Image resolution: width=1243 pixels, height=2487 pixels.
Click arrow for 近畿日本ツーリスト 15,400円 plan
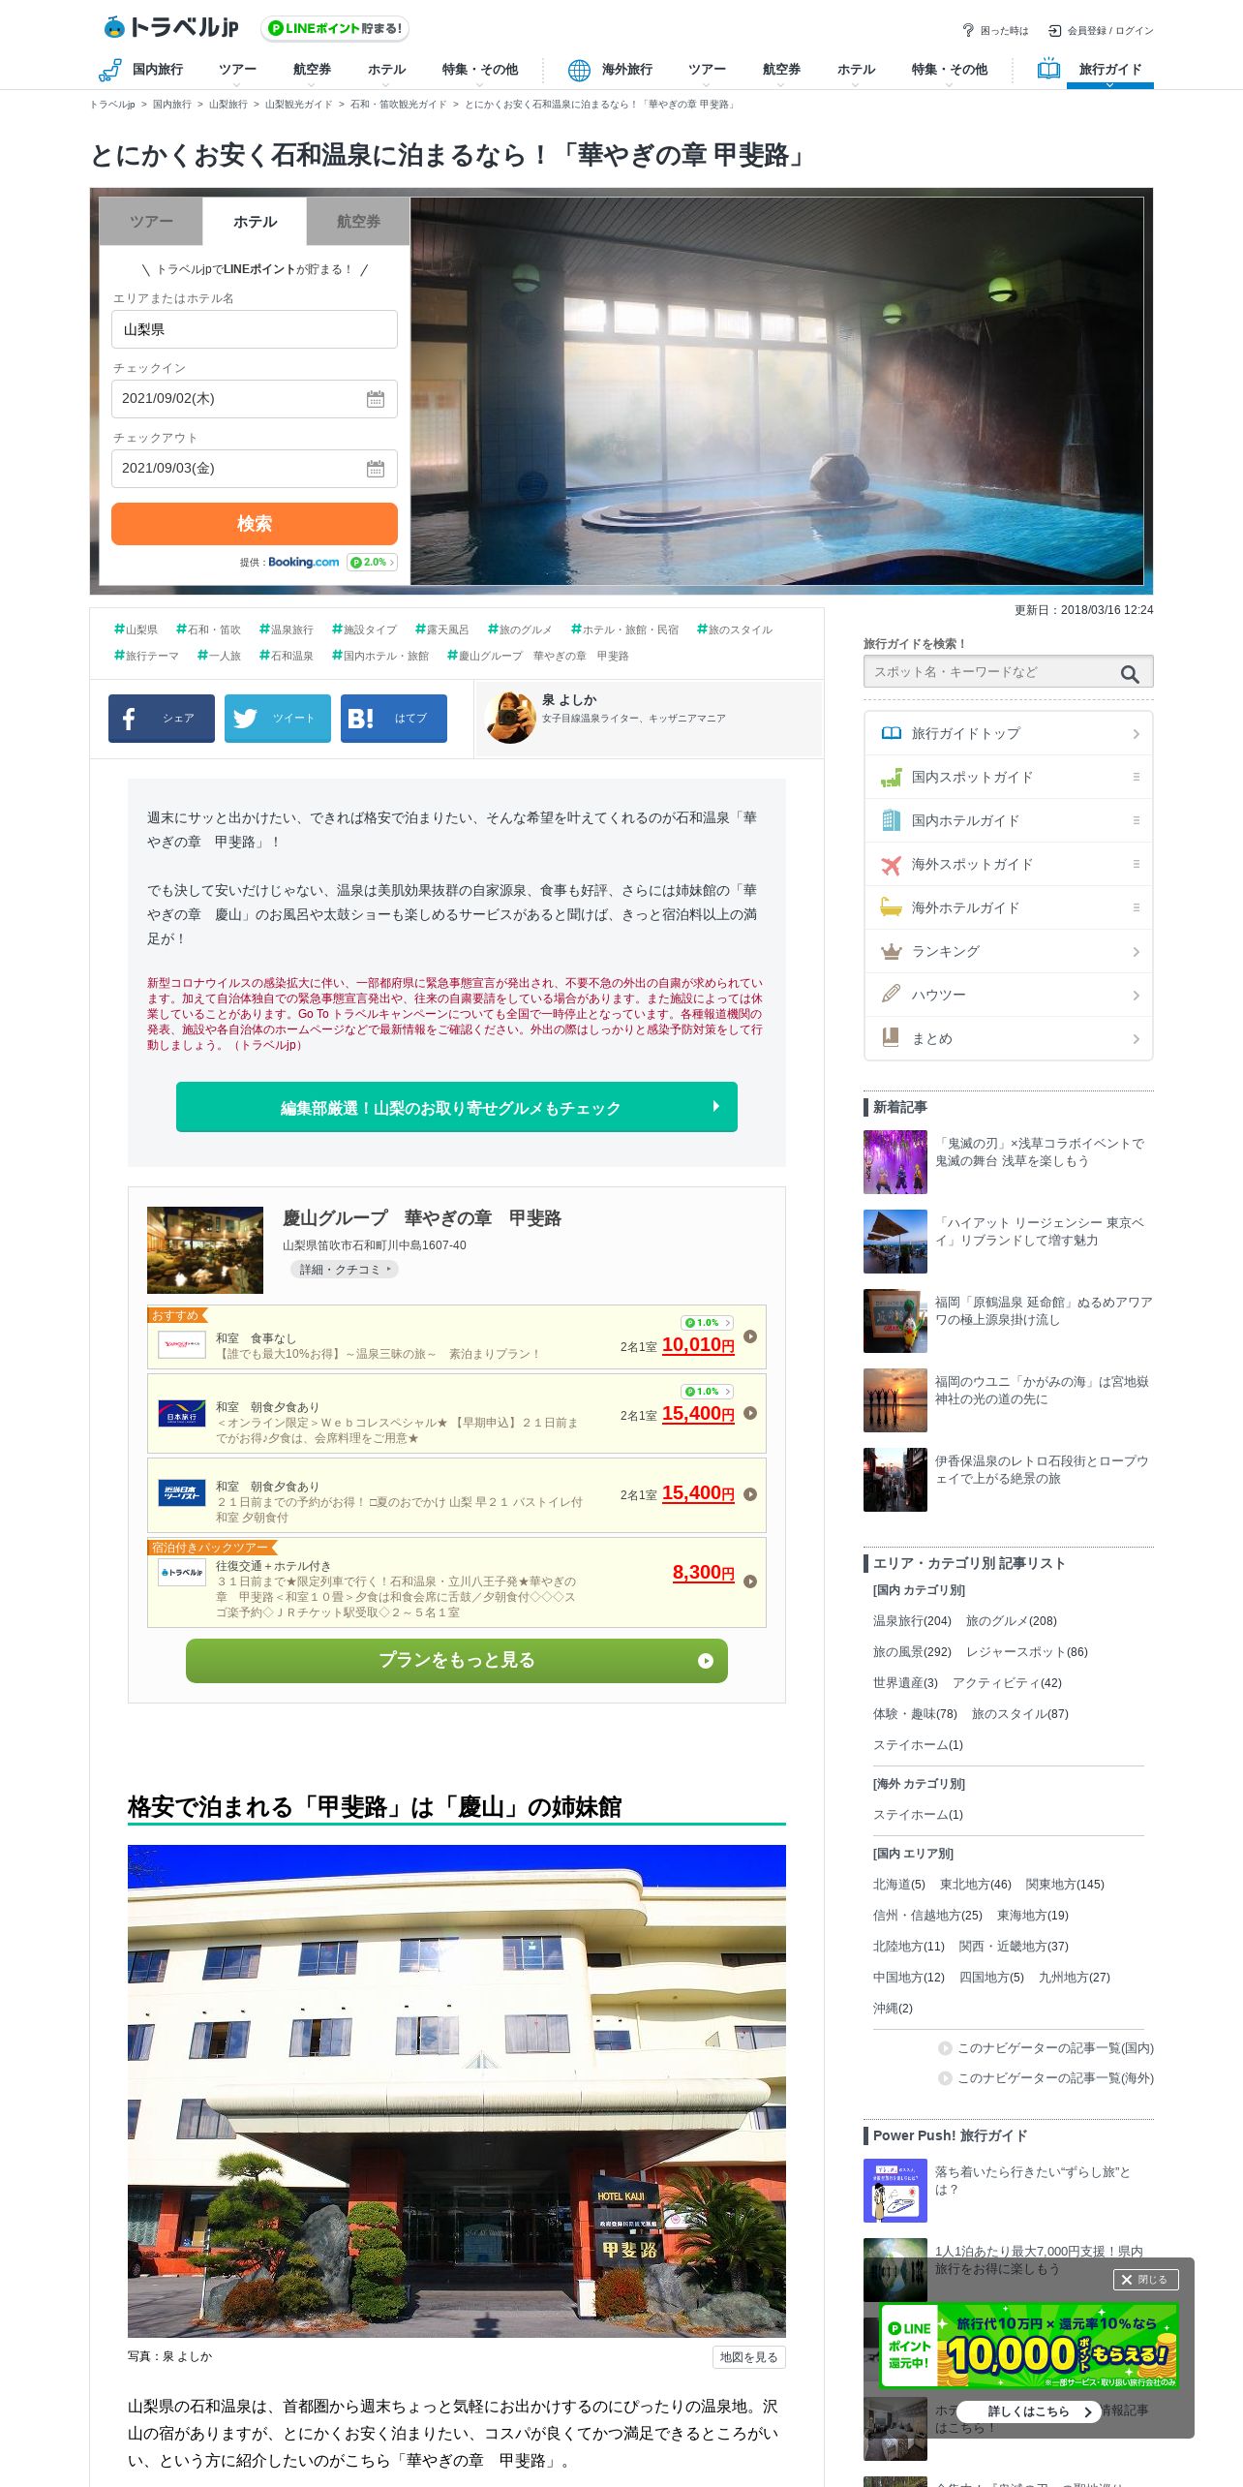pos(750,1494)
